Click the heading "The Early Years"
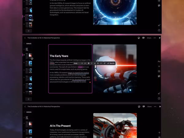The width and height of the screenshot is (184, 138). (x=59, y=56)
